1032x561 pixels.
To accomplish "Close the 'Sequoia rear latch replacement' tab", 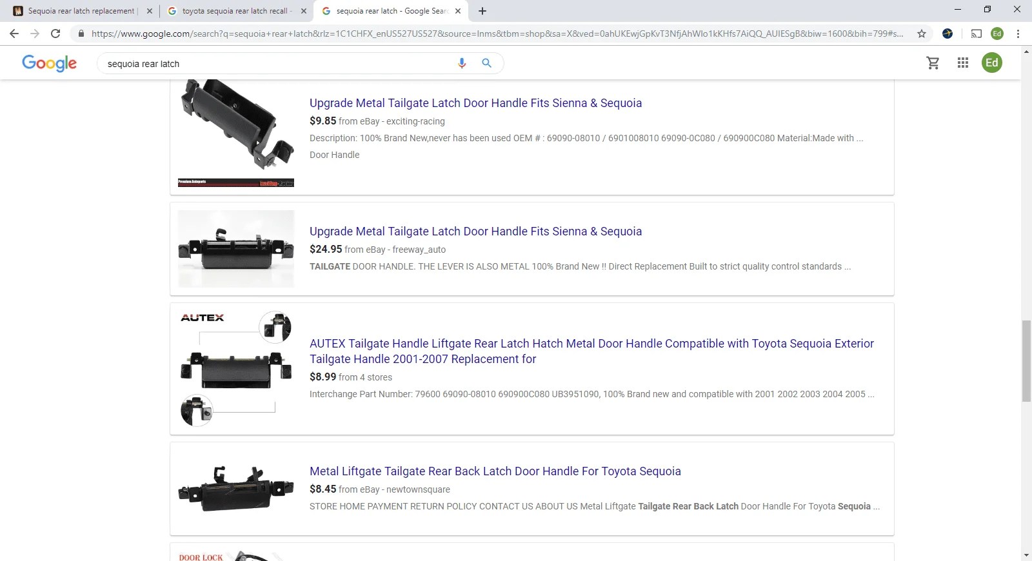I will click(x=149, y=11).
